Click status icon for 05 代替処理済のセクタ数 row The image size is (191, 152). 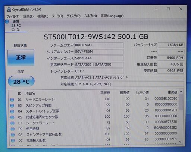[x=12, y=117]
